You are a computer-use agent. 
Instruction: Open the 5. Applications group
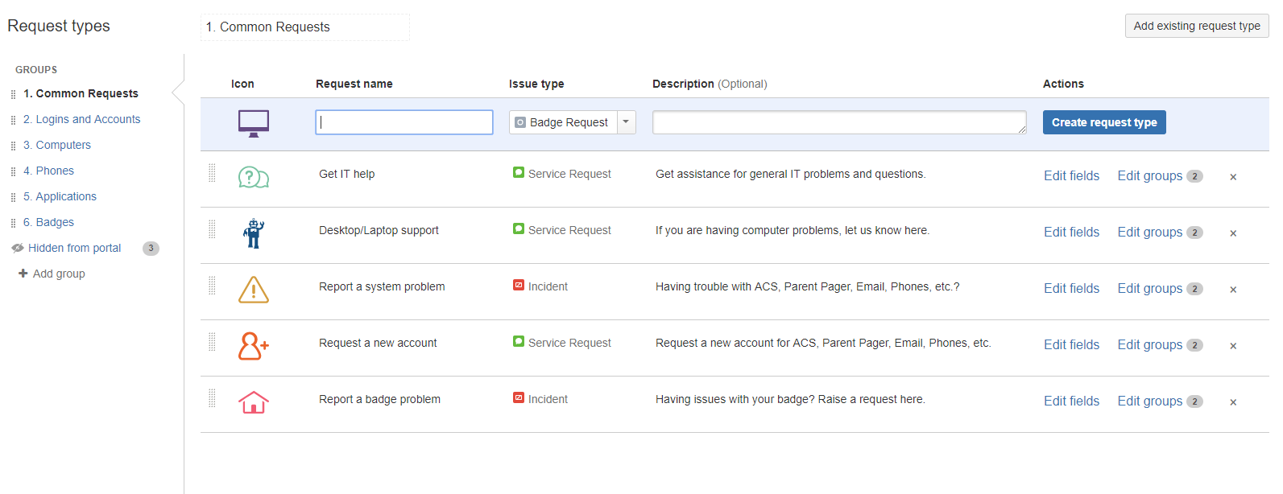click(x=60, y=196)
